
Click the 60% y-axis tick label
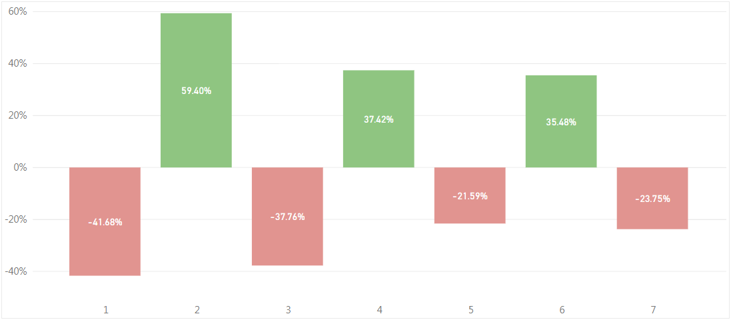click(17, 12)
